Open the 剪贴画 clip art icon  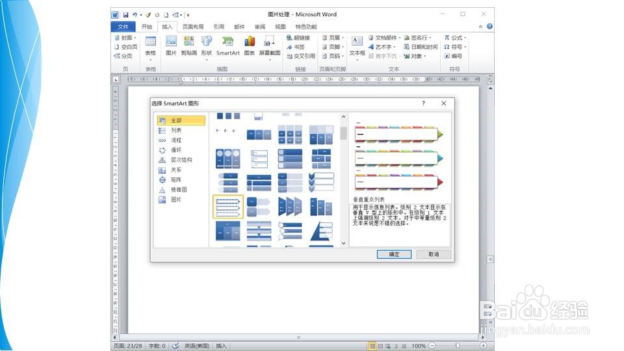188,45
